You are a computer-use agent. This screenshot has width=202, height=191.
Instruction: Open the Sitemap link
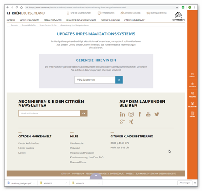click(x=66, y=174)
